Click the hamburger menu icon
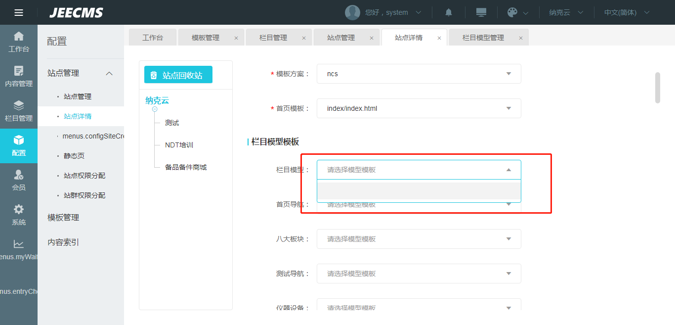The width and height of the screenshot is (675, 325). click(x=19, y=12)
